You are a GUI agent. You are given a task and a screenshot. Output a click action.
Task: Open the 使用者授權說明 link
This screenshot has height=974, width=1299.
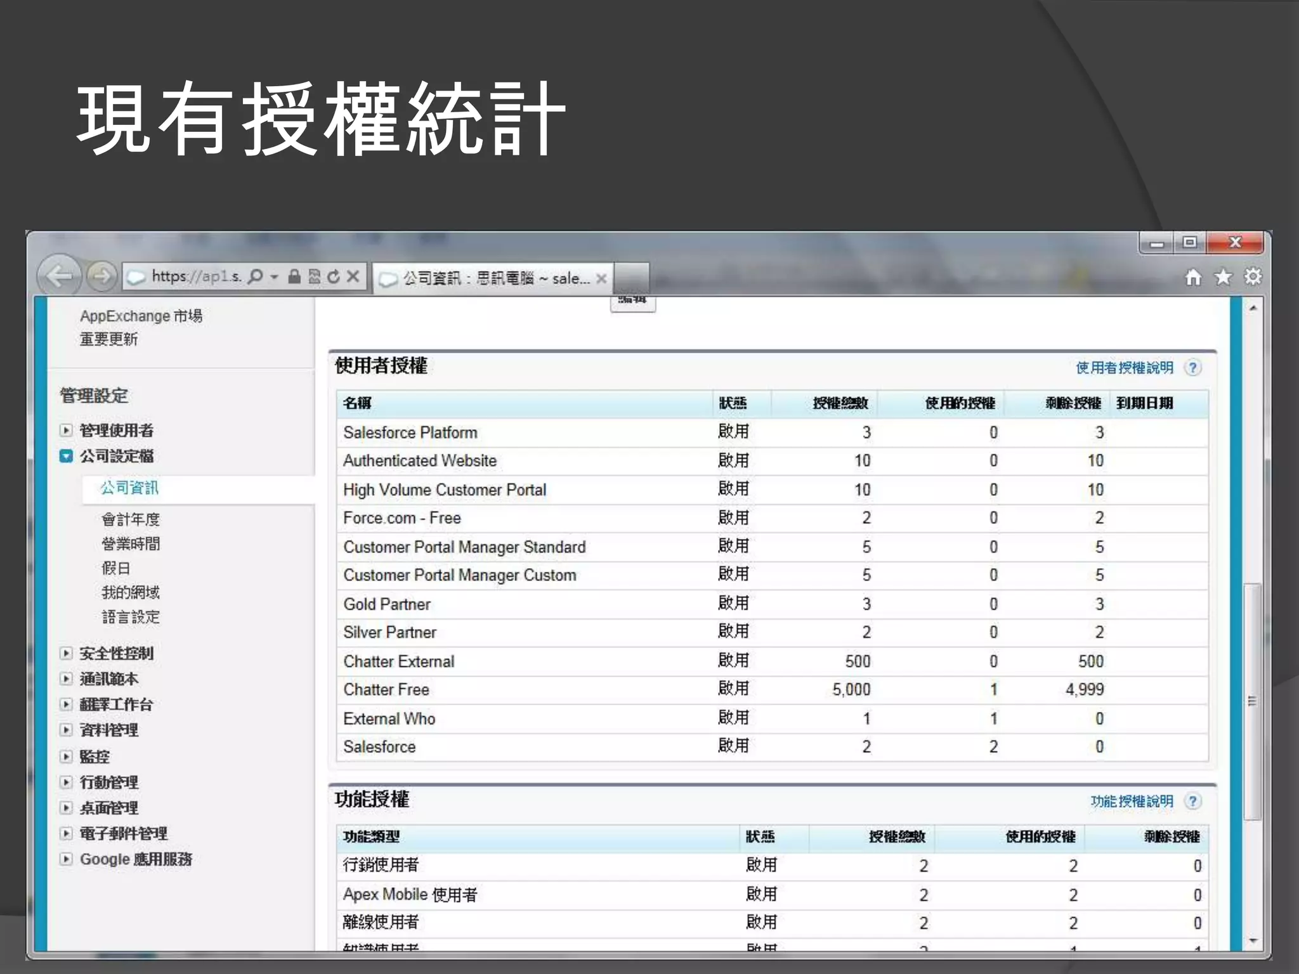pyautogui.click(x=1124, y=368)
